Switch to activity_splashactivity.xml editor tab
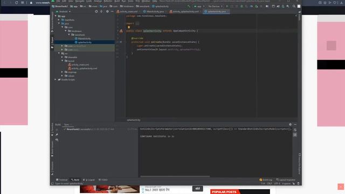Image resolution: width=345 pixels, height=194 pixels. click(184, 11)
